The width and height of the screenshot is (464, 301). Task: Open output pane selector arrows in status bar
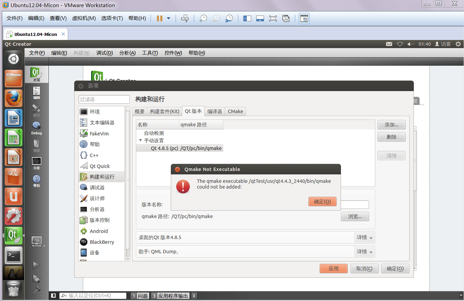(x=194, y=296)
